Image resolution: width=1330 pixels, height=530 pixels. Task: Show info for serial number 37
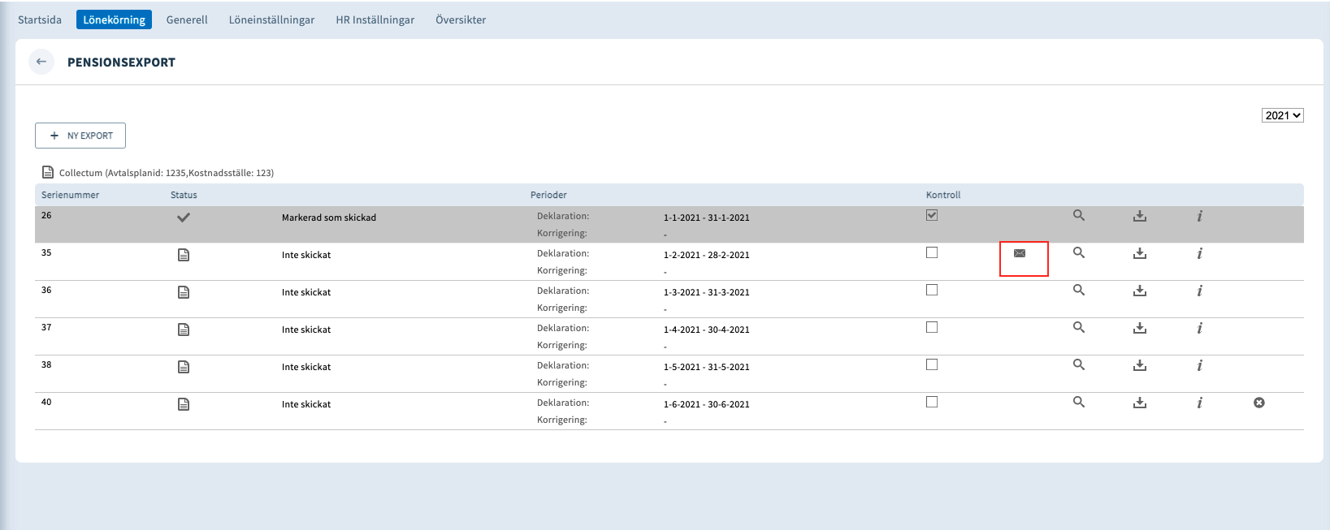[1199, 328]
